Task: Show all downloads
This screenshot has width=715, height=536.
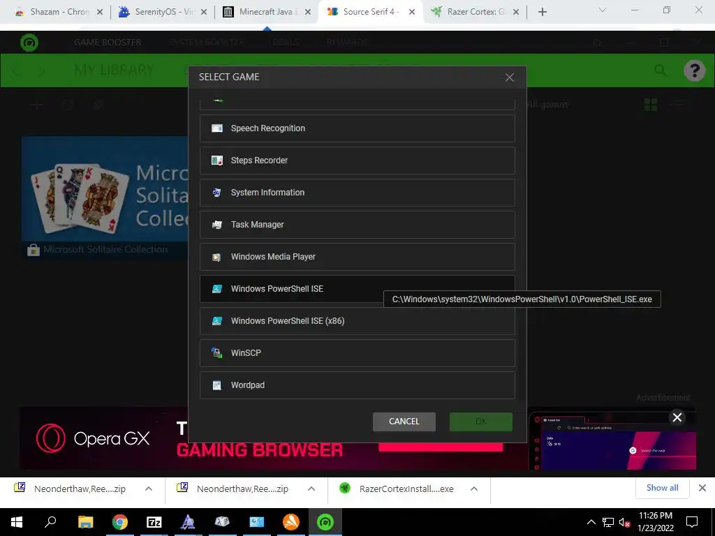Action: pos(662,488)
